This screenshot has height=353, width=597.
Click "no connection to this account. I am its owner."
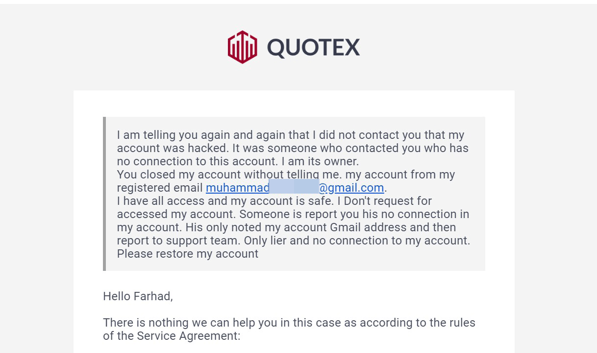click(238, 161)
